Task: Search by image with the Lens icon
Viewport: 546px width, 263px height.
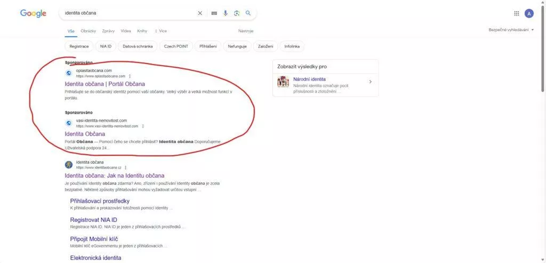Action: pos(237,13)
